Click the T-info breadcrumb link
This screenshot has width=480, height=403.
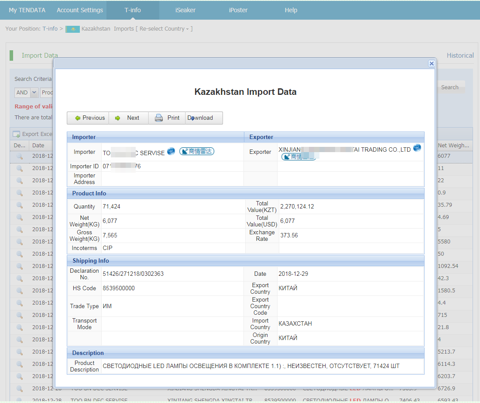(50, 29)
